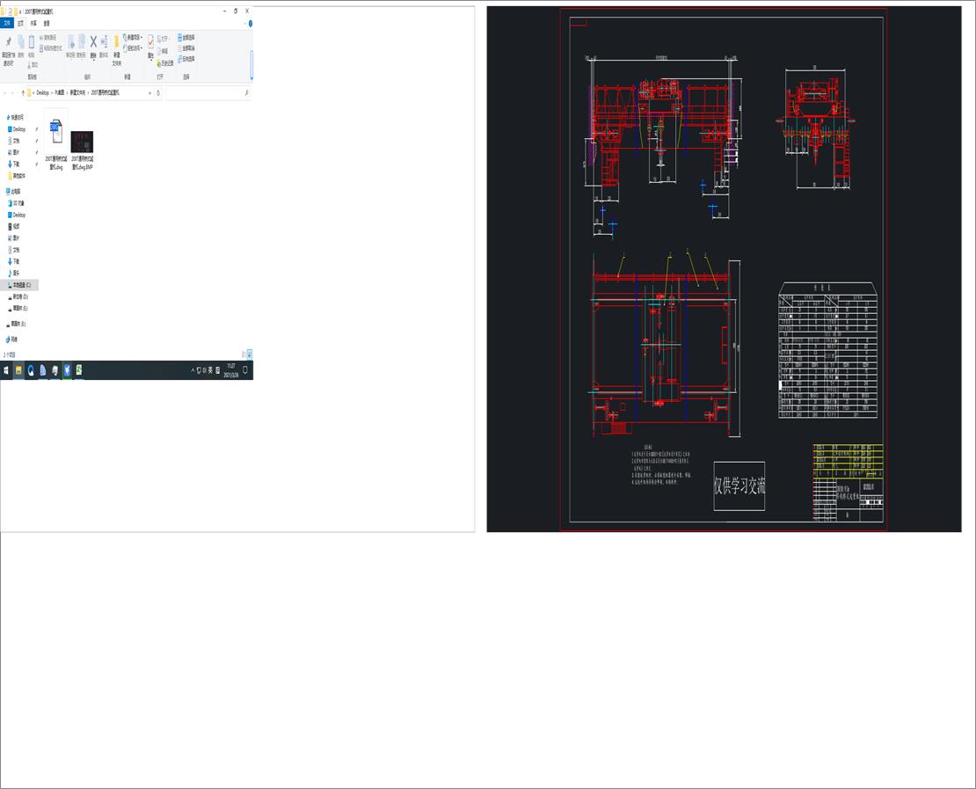Viewport: 976px width, 789px height.
Task: Switch to the 查看 (View) ribbon tab
Action: coord(46,24)
